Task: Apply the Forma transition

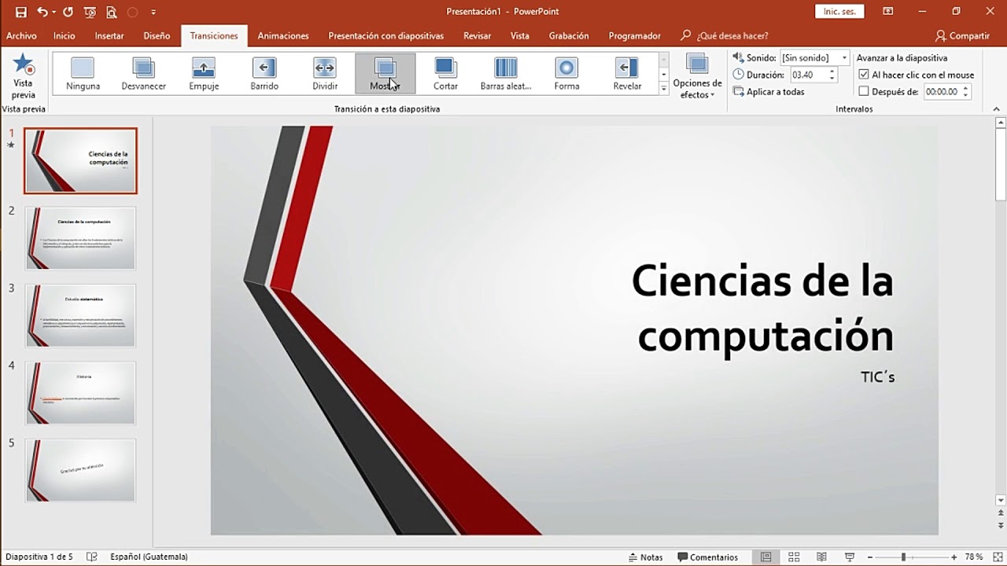Action: tap(566, 73)
